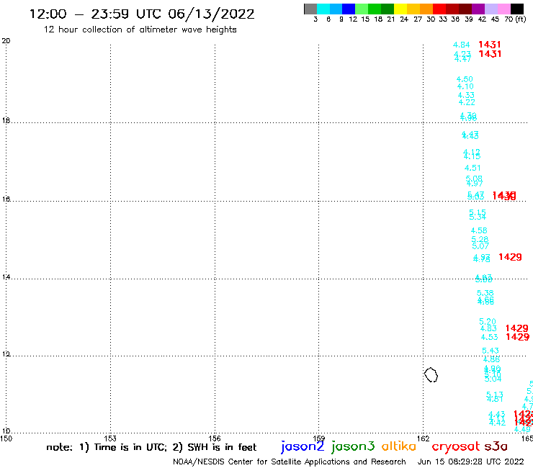Click the 1431 time label beside 4.84
533x468 pixels.
(x=490, y=45)
